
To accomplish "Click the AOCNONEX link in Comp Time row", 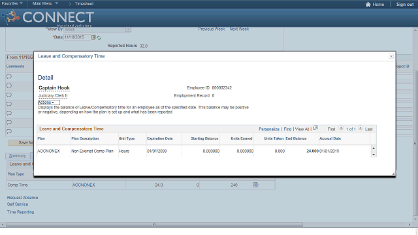I will [x=84, y=185].
